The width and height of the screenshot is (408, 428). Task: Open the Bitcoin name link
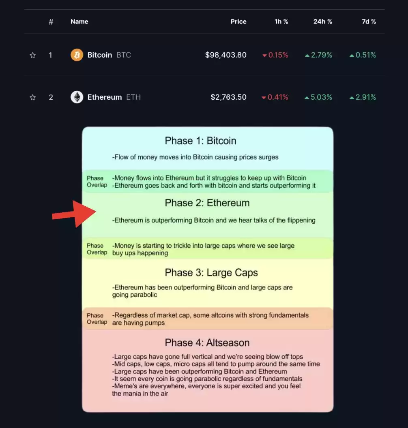tap(100, 55)
